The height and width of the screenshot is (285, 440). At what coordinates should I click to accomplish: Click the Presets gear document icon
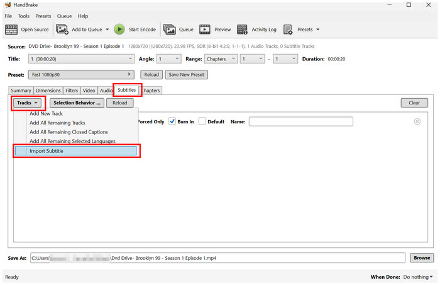tap(288, 29)
